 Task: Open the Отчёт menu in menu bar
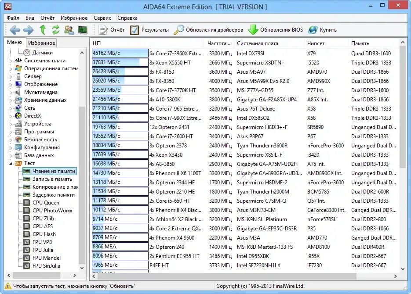[x=47, y=18]
